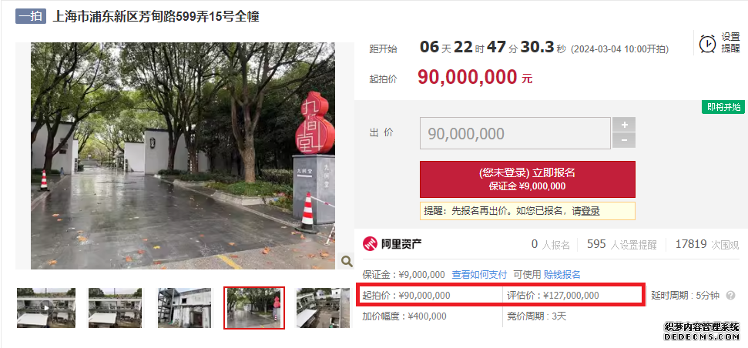
Task: Click the 阿里资产 logo
Action: (392, 244)
